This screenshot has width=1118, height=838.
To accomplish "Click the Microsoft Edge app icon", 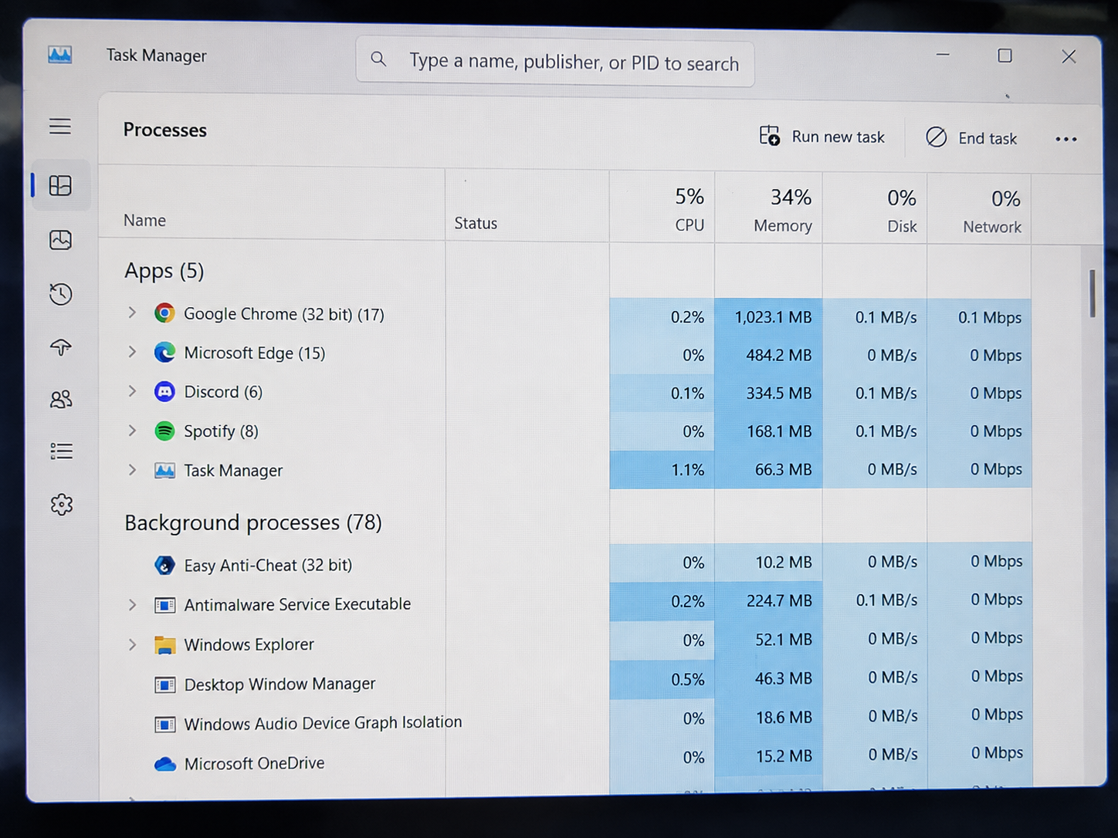I will [x=164, y=353].
